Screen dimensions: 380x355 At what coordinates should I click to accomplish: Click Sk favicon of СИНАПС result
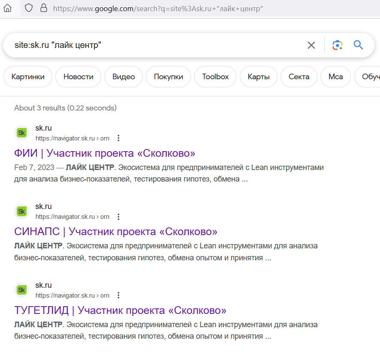point(21,211)
